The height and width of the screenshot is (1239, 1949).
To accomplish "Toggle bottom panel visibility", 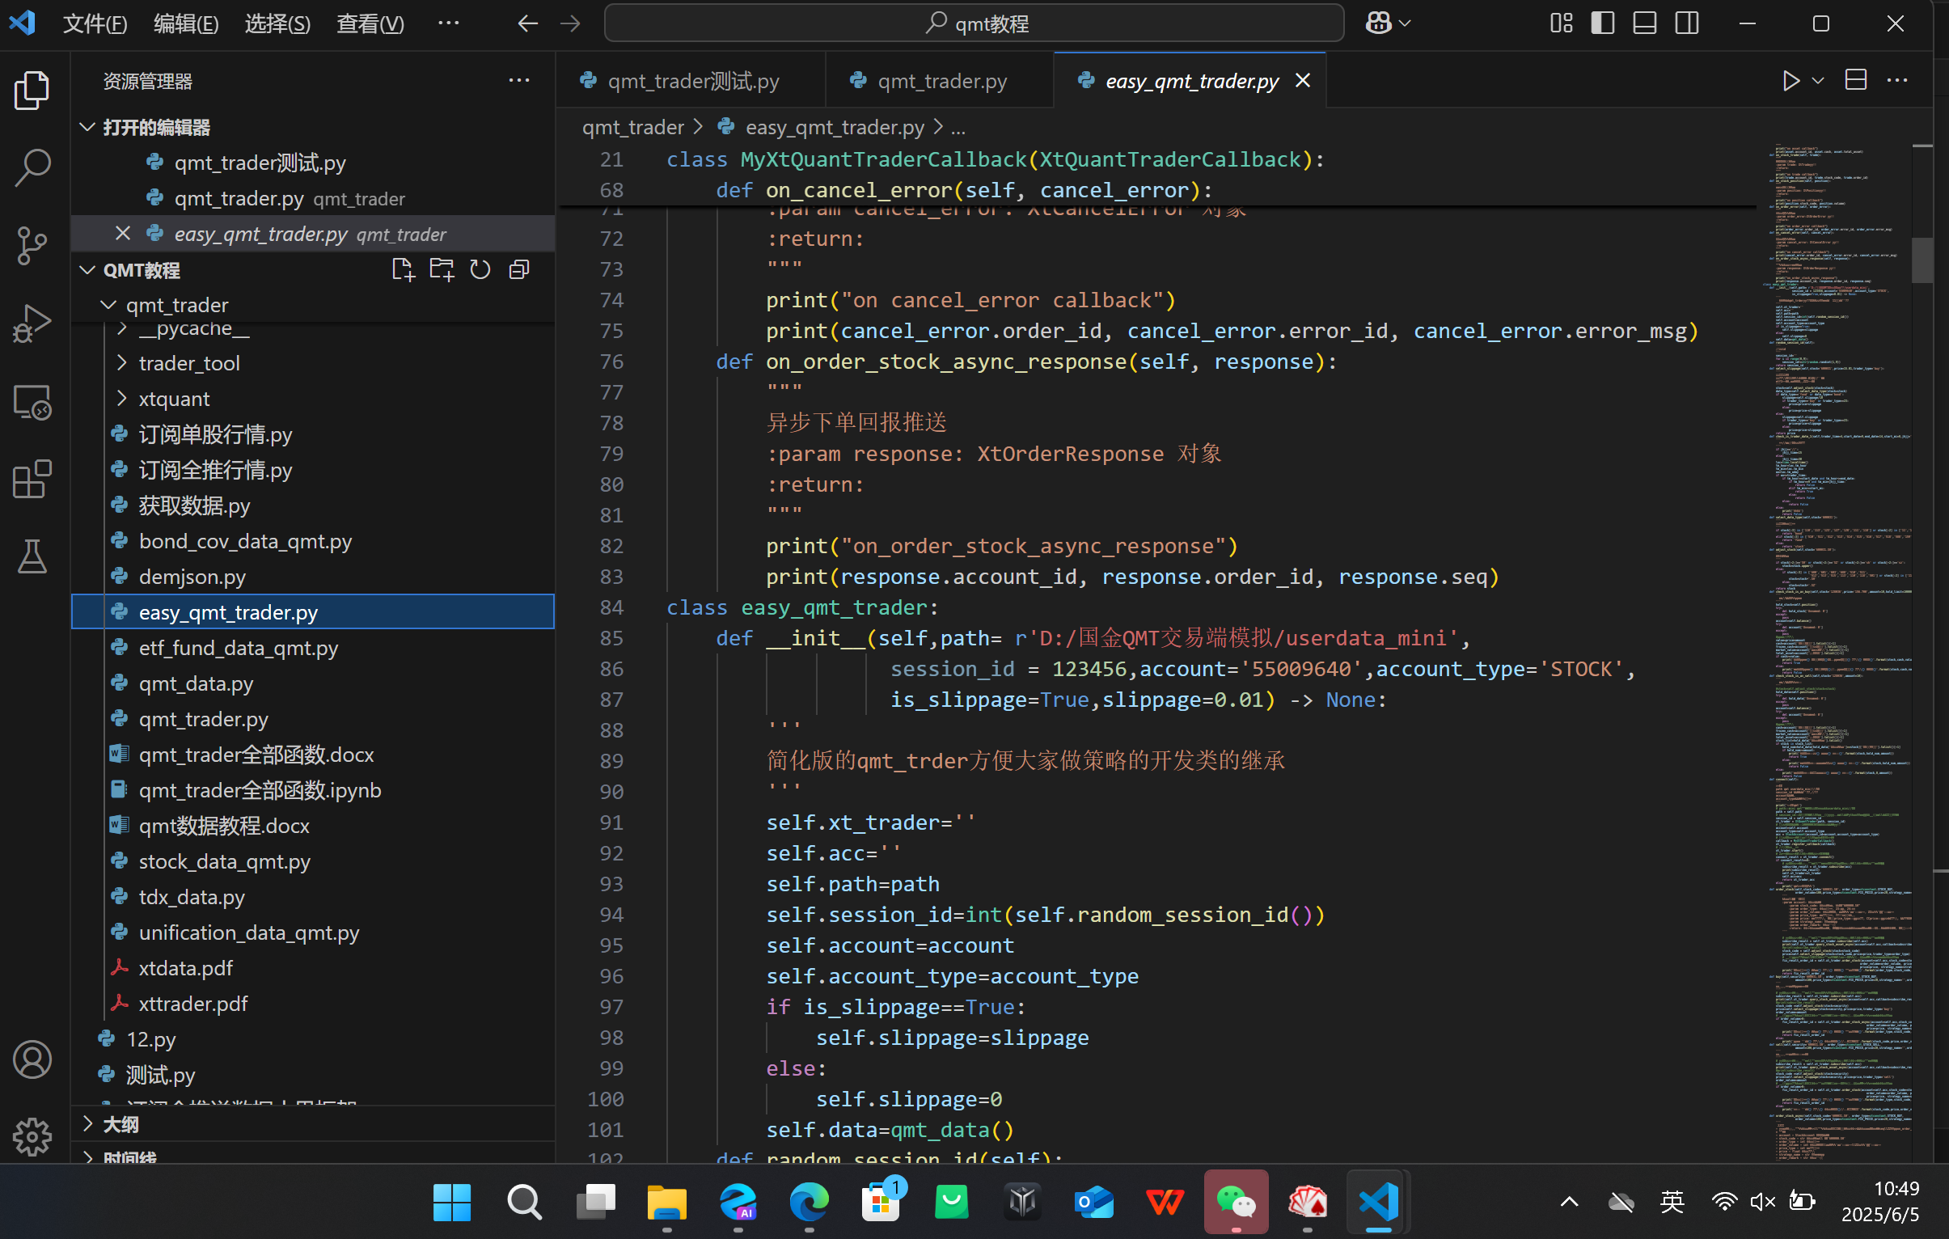I will click(1645, 23).
